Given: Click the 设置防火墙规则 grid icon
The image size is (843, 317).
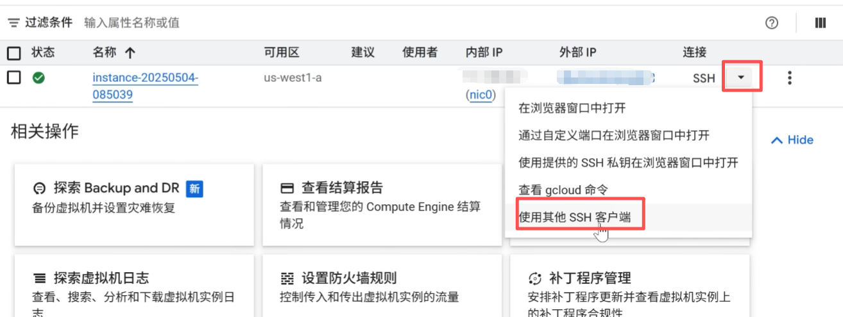Looking at the screenshot, I should 287,279.
